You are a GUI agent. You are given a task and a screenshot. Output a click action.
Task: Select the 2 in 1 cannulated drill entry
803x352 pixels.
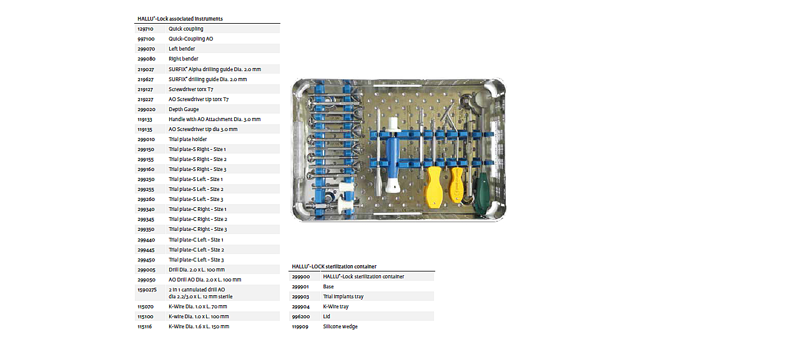pos(207,293)
